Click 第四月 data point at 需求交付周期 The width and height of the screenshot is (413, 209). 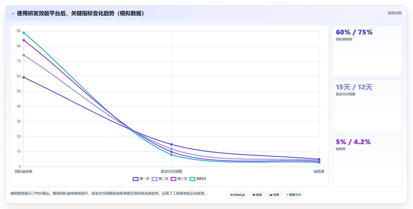171,155
